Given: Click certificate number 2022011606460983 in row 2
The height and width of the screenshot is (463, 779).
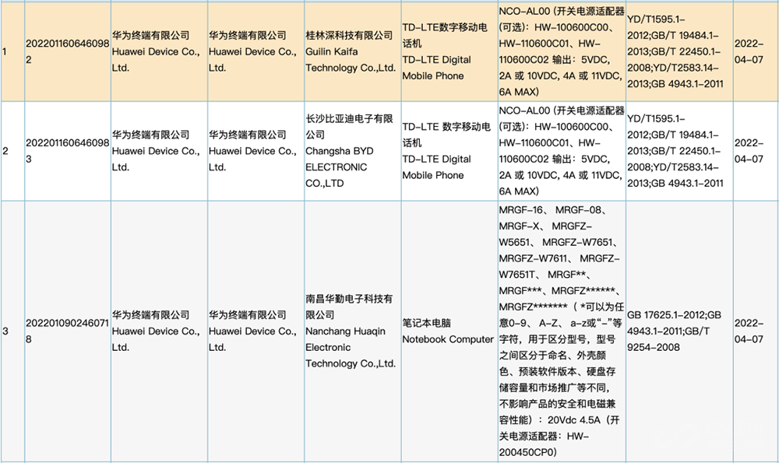Looking at the screenshot, I should (67, 151).
